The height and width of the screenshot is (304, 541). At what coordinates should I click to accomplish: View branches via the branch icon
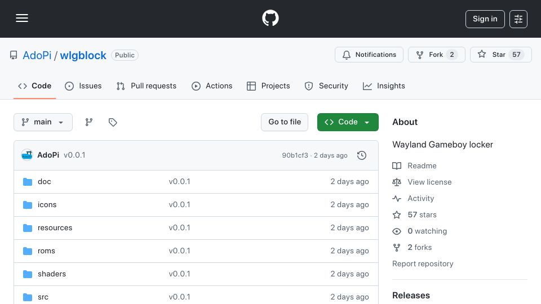pyautogui.click(x=89, y=122)
